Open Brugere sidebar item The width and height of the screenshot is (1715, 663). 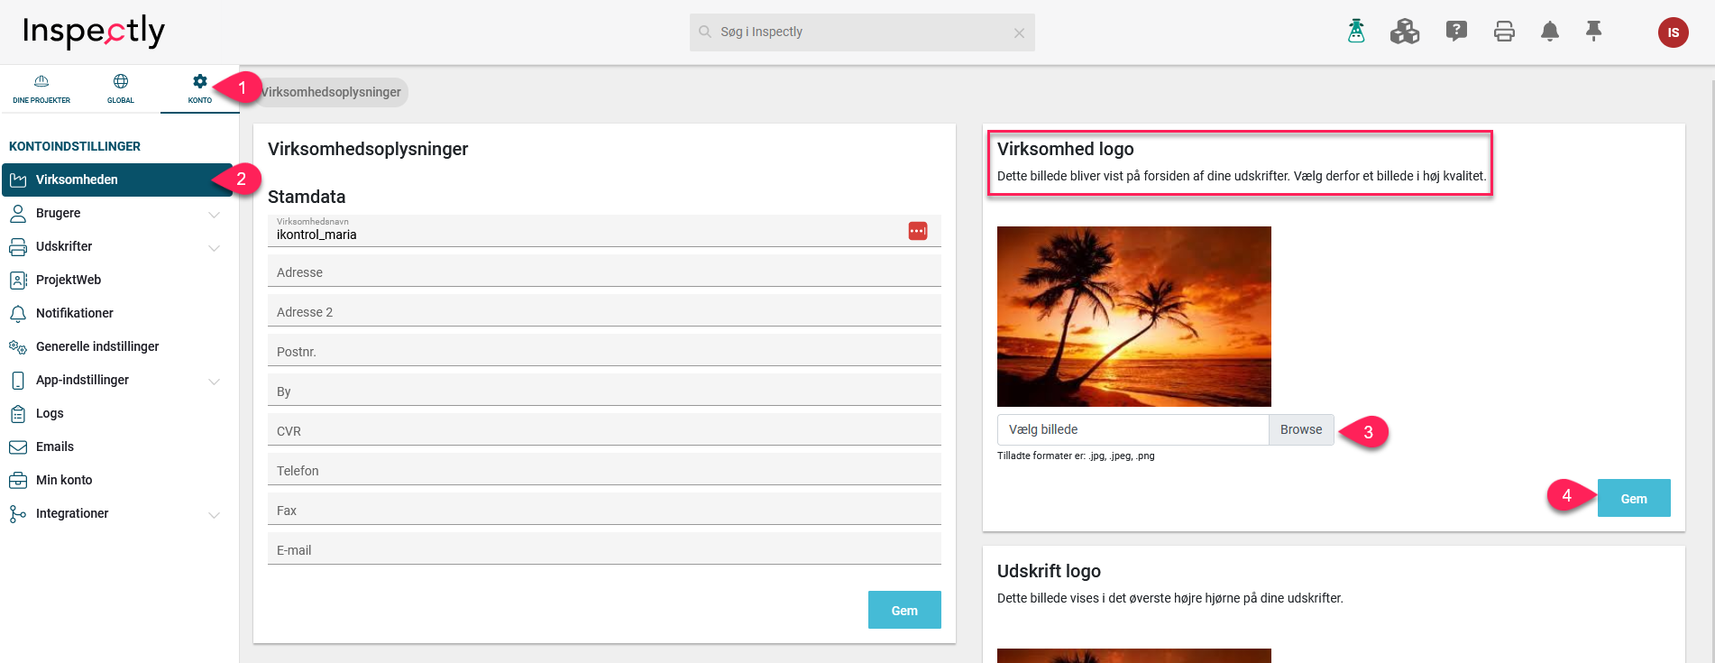coord(117,213)
